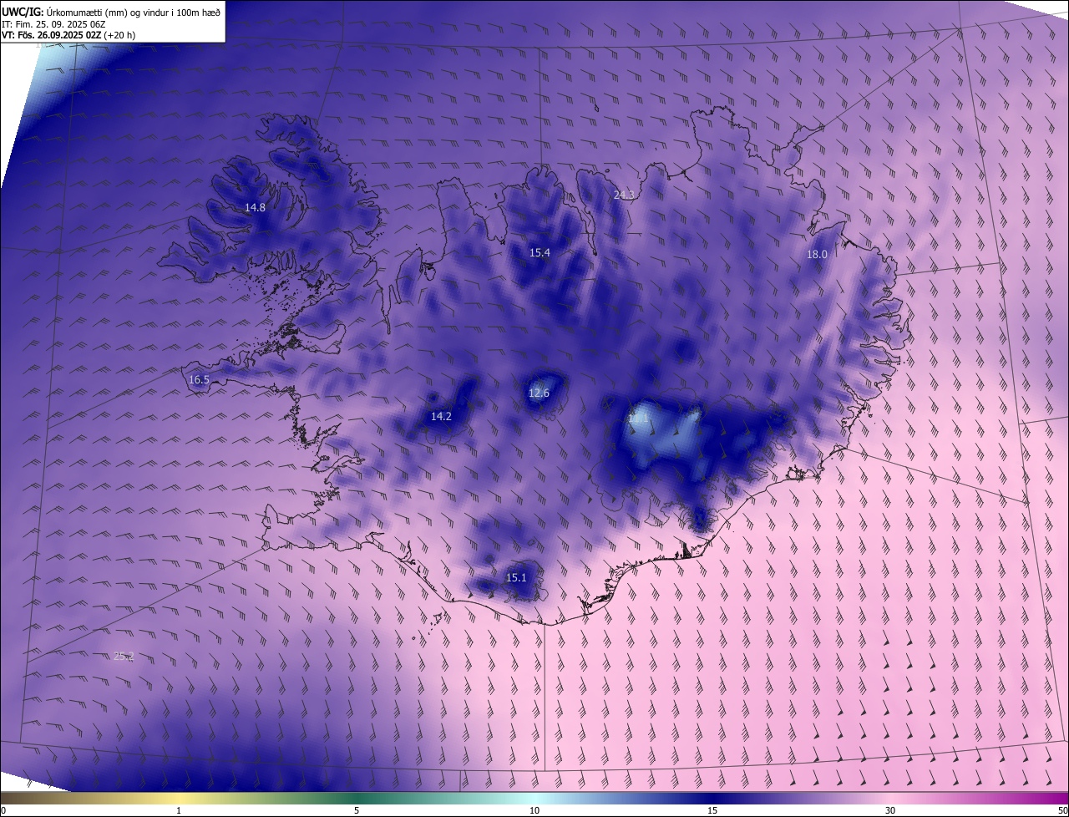
Task: Click the 5 tick on the colorbar
Action: tap(357, 810)
